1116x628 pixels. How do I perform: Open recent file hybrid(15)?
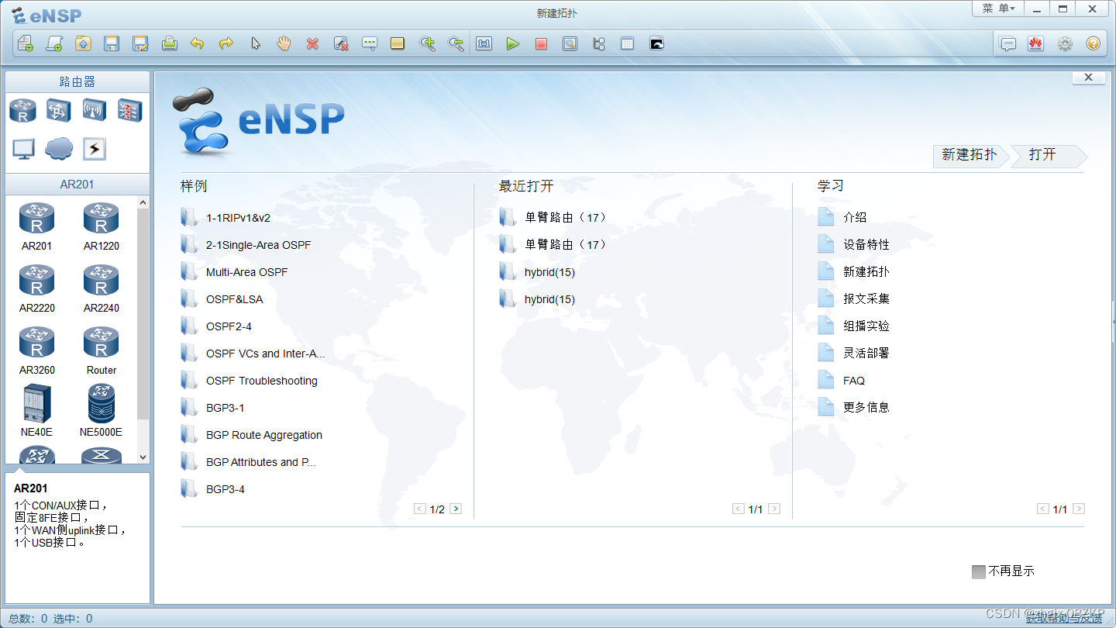click(x=552, y=271)
